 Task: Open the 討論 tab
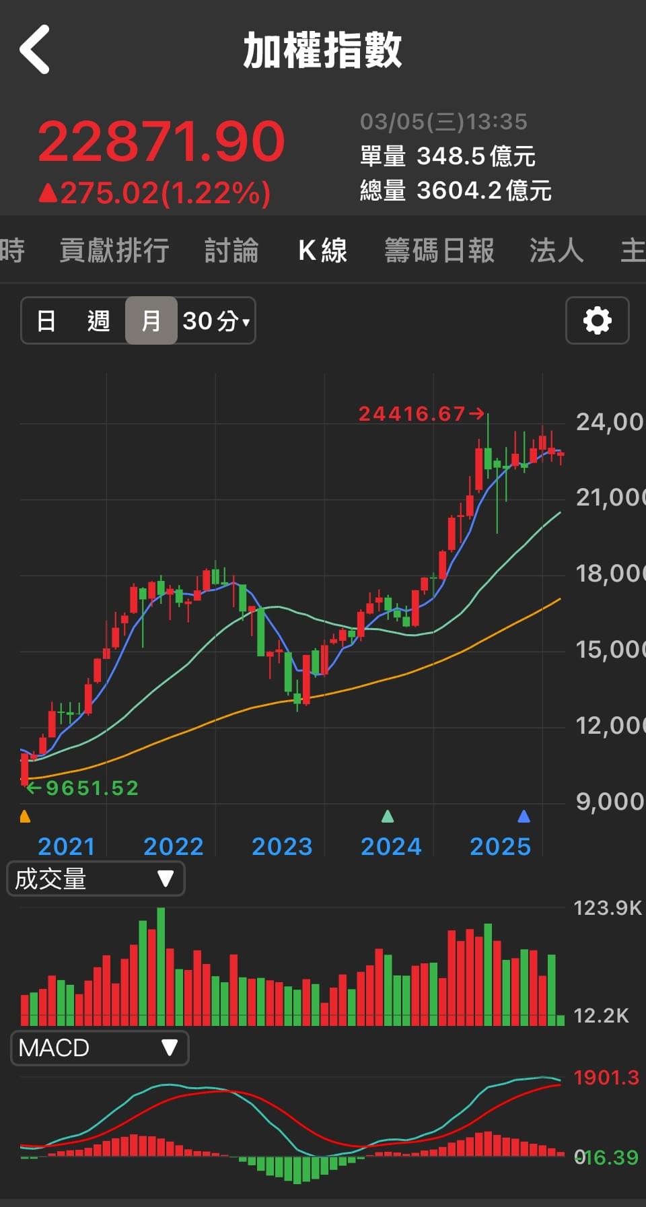click(x=231, y=250)
